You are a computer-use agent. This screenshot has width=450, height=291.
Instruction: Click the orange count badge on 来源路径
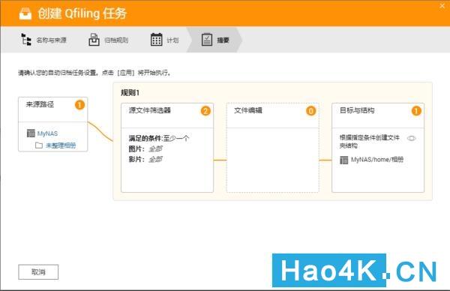pos(79,105)
